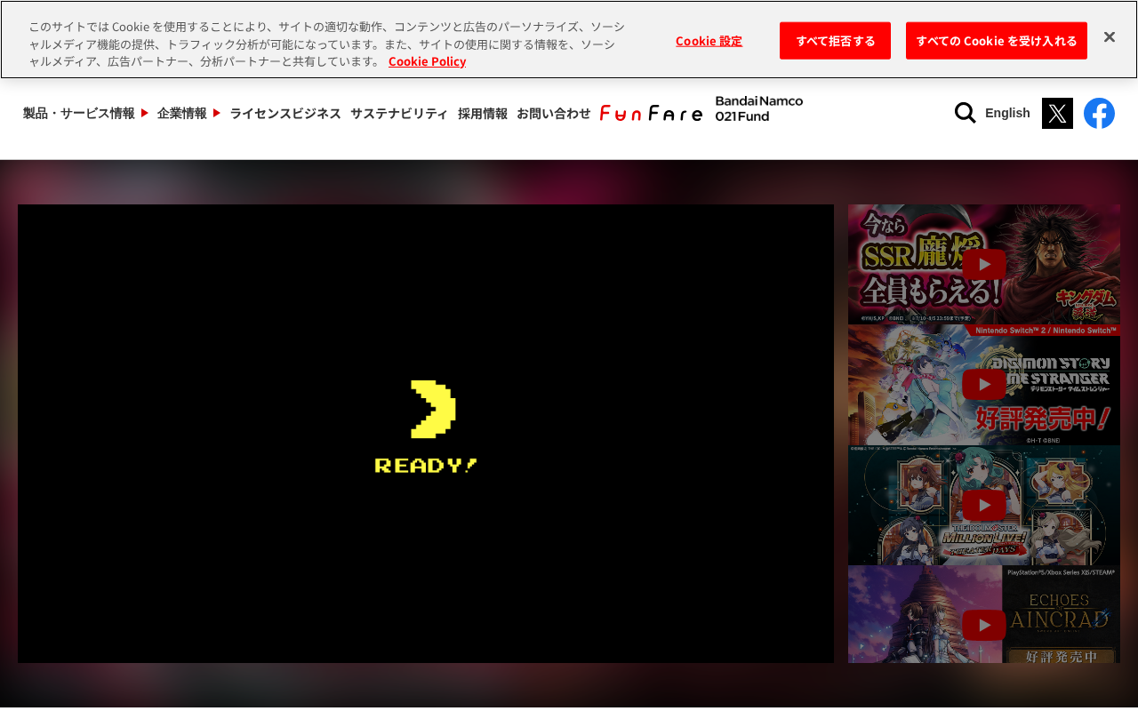
Task: Open the Cookie Policy link
Action: pyautogui.click(x=427, y=61)
